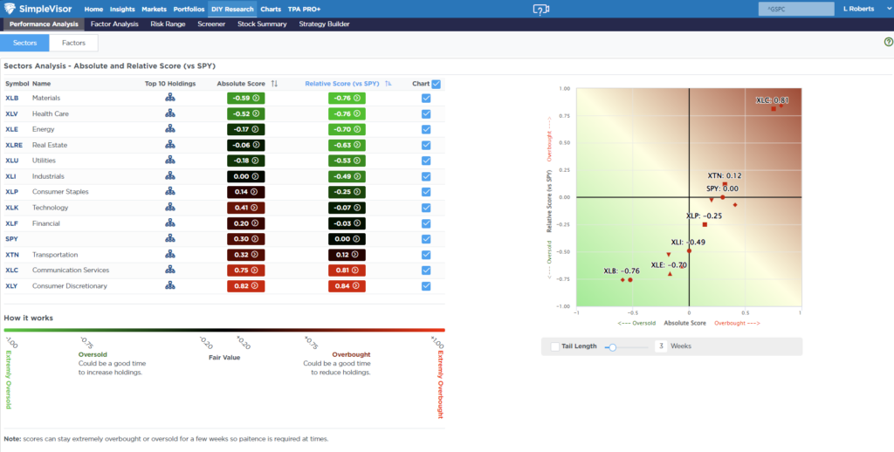The width and height of the screenshot is (894, 452).
Task: Click the Tail Length weeks value box
Action: (661, 346)
